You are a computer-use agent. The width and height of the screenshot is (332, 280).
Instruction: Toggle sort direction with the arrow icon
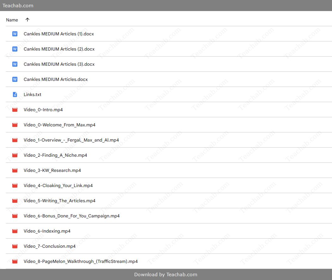click(x=27, y=20)
